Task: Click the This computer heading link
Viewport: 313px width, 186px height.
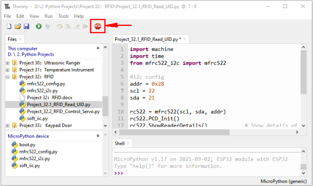Action: 23,48
